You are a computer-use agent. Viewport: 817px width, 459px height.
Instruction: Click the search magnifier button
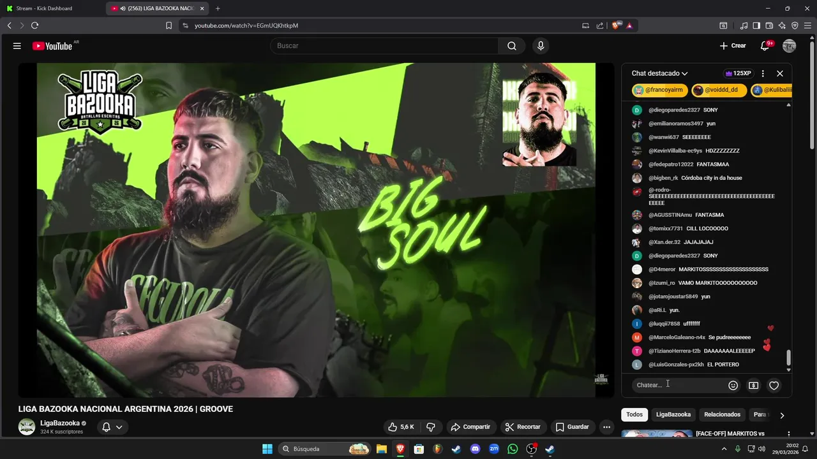[x=512, y=46]
